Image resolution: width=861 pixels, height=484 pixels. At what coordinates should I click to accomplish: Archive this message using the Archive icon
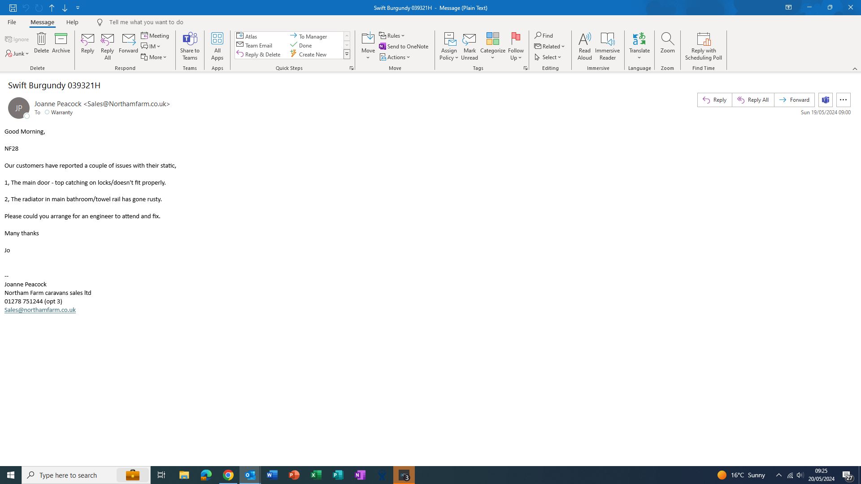click(x=61, y=39)
